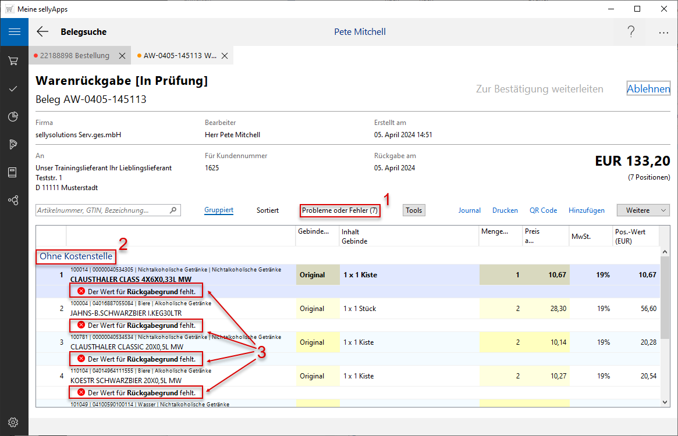Click the Ablehnen link
The image size is (678, 436).
click(x=648, y=89)
